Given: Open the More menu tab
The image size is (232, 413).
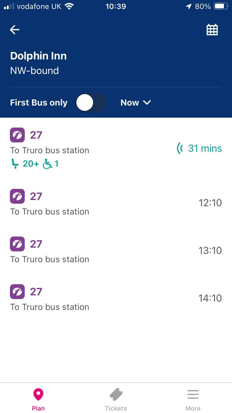Looking at the screenshot, I should (193, 399).
